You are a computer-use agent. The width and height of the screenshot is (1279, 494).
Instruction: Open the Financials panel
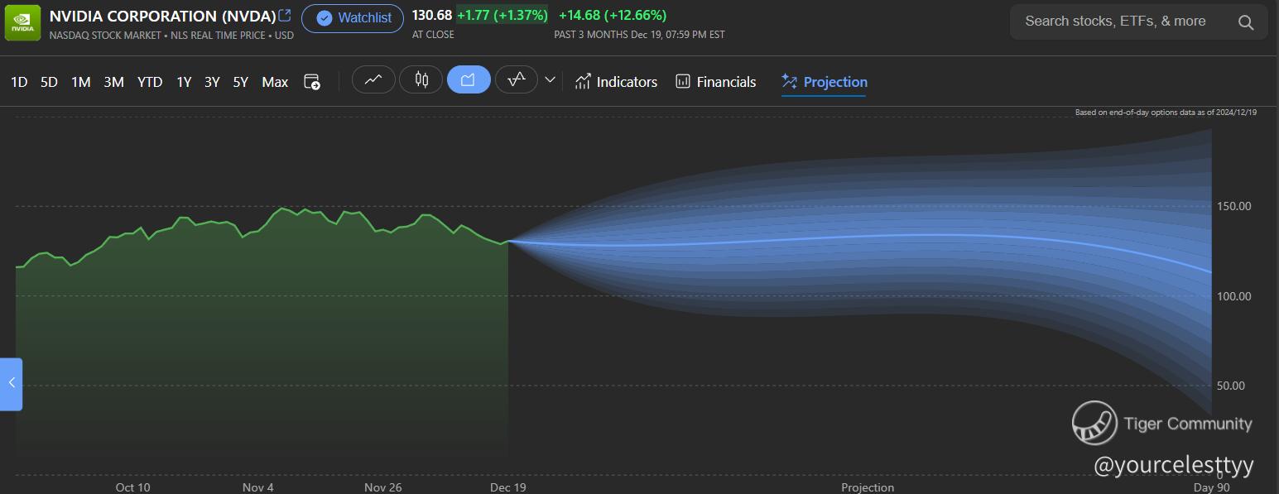(716, 82)
